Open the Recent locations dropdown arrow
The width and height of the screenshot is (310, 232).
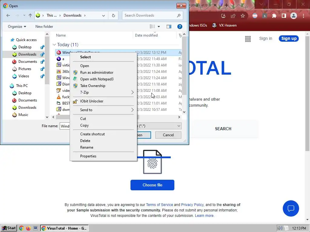point(24,15)
